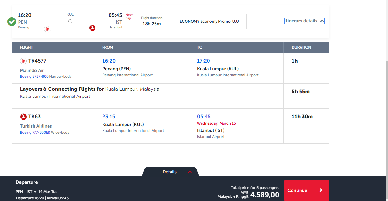
Task: Click the 23:15 Kuala Lumpur departure time
Action: [109, 117]
